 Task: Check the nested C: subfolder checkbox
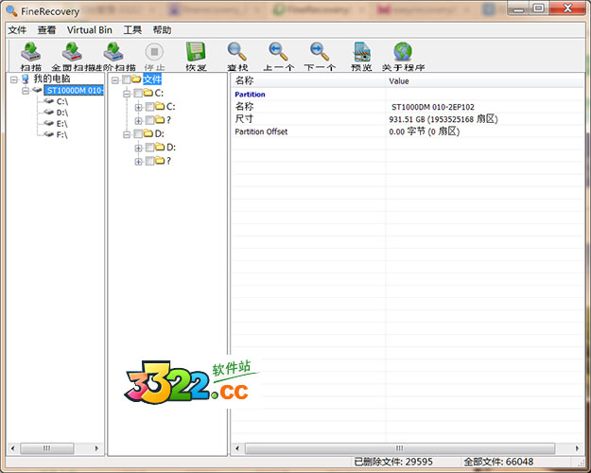pos(150,107)
